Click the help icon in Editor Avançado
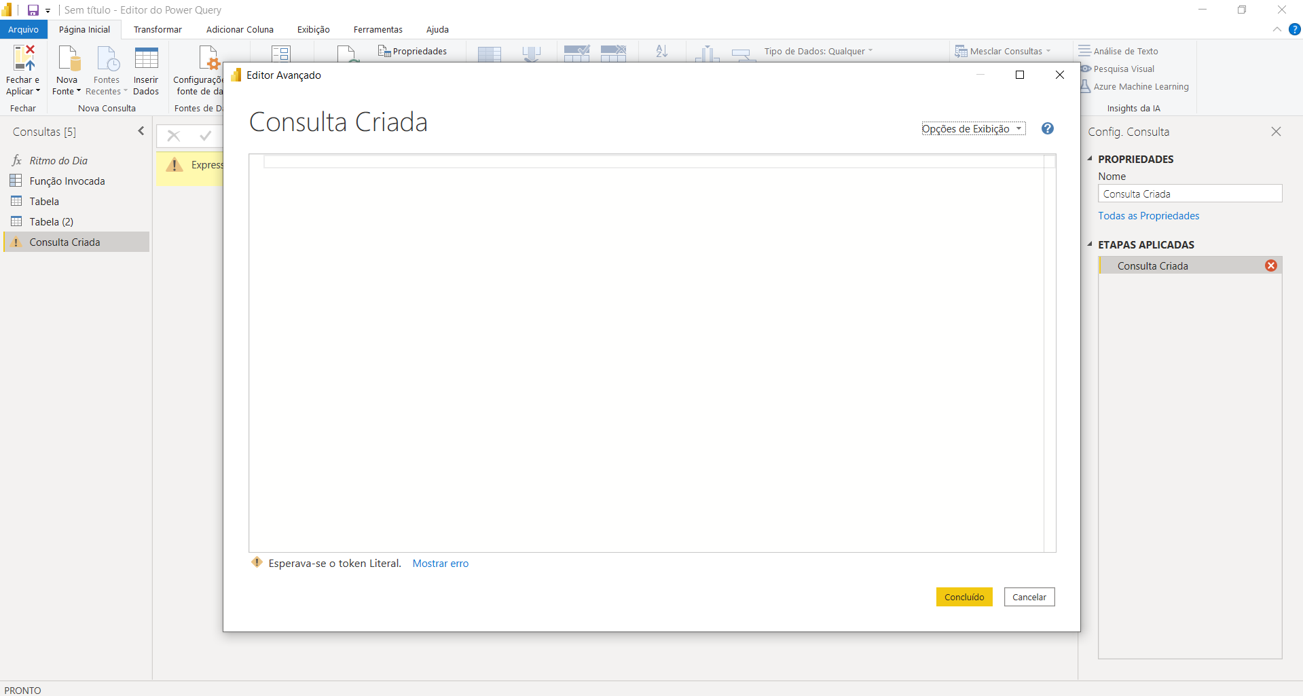 pos(1047,128)
